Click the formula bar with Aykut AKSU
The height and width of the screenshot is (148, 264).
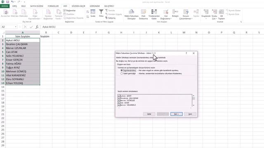pyautogui.click(x=152, y=27)
